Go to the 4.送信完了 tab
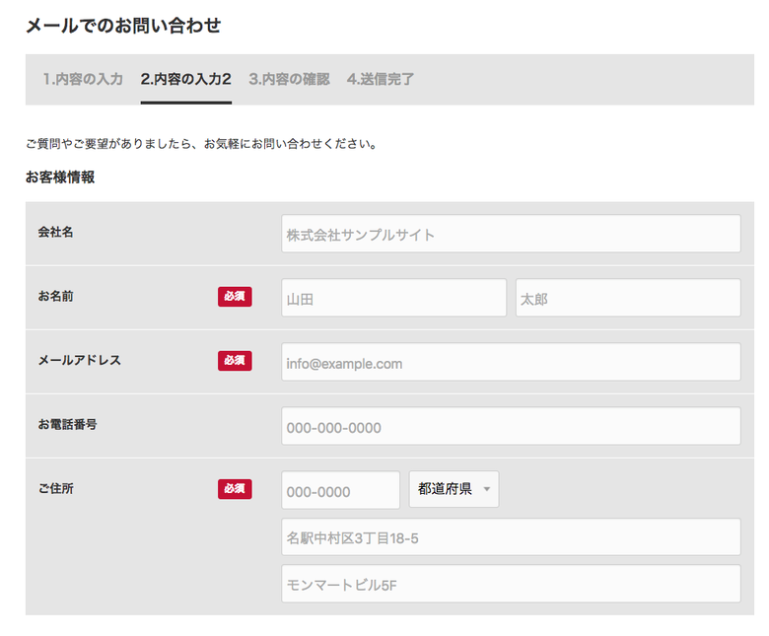The height and width of the screenshot is (636, 769). pos(381,79)
